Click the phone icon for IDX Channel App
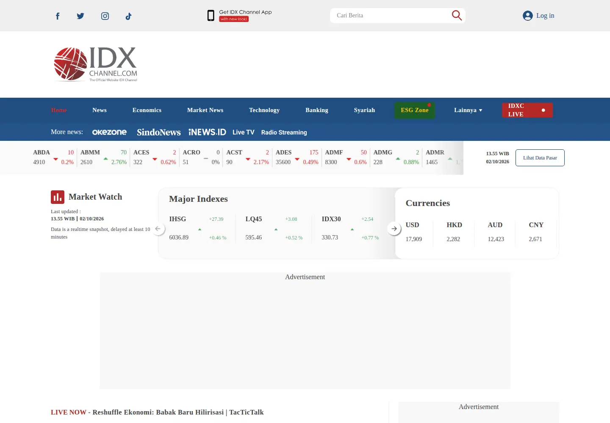Screen dimensions: 610x423 coord(211,16)
